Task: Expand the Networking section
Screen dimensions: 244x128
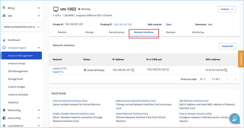Action: [39, 110]
